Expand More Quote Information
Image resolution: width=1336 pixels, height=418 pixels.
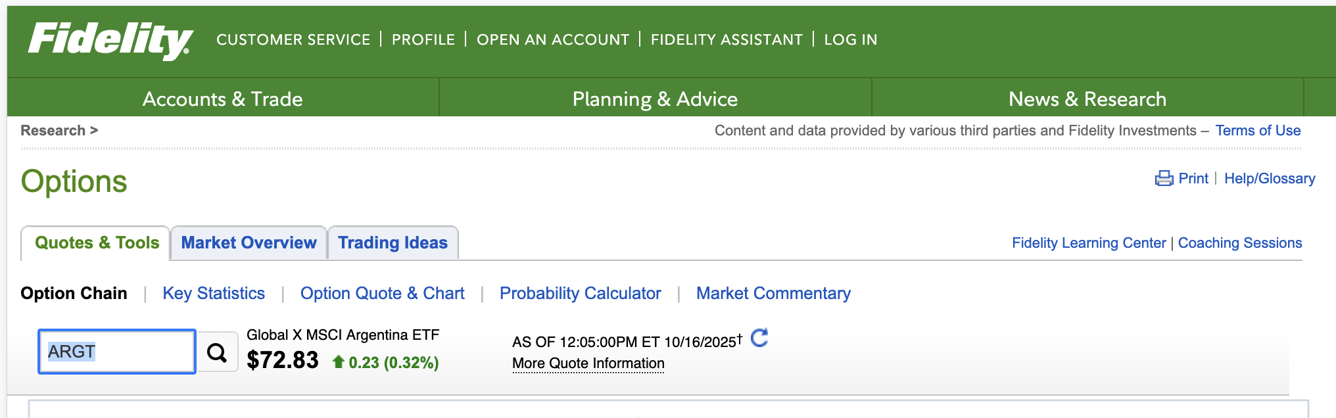click(588, 363)
